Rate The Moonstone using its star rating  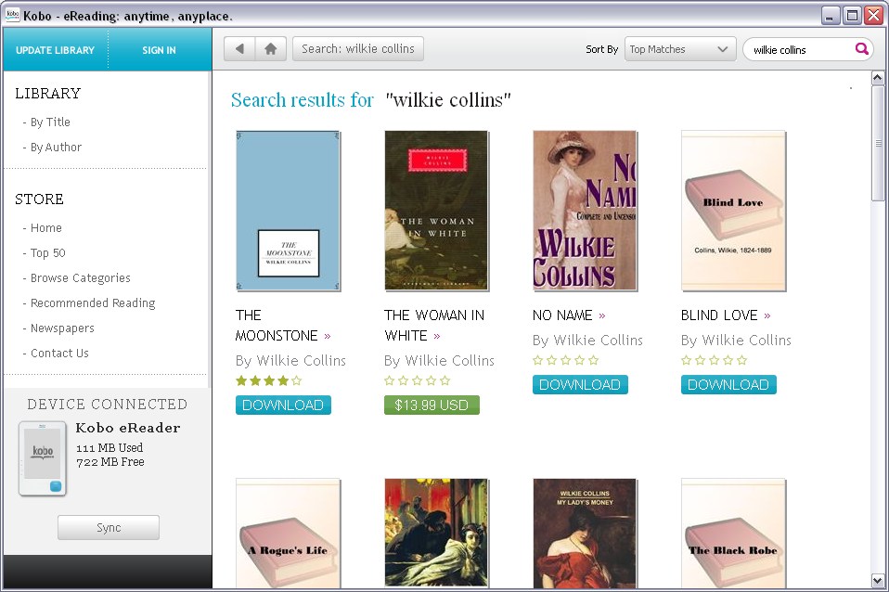point(267,380)
